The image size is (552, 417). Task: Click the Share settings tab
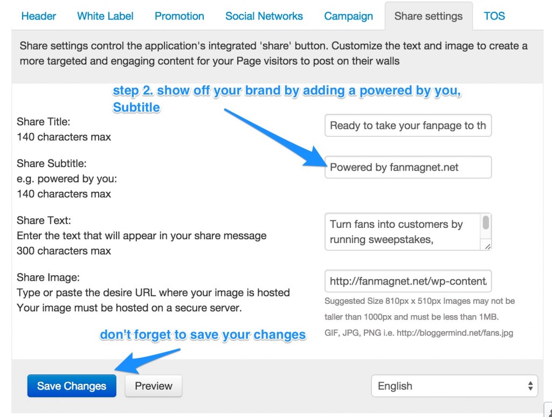(x=429, y=16)
